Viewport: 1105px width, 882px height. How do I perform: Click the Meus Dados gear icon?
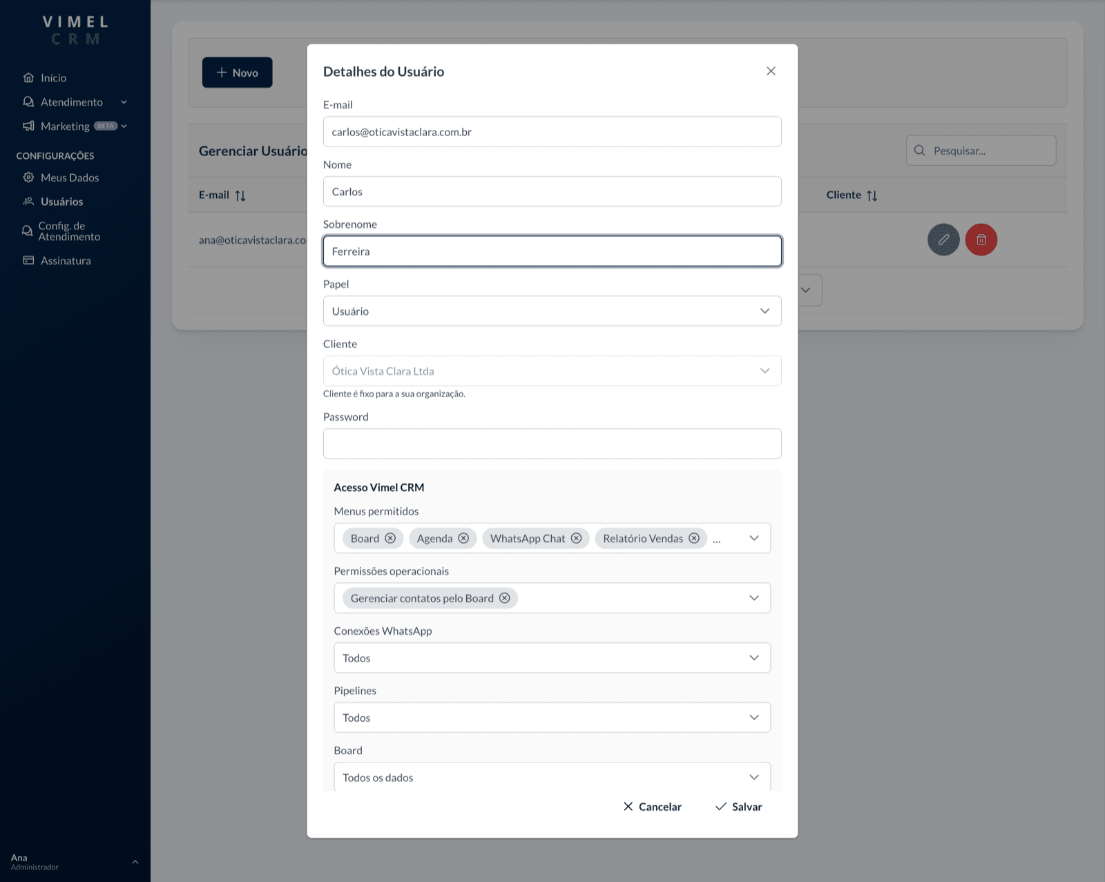28,178
